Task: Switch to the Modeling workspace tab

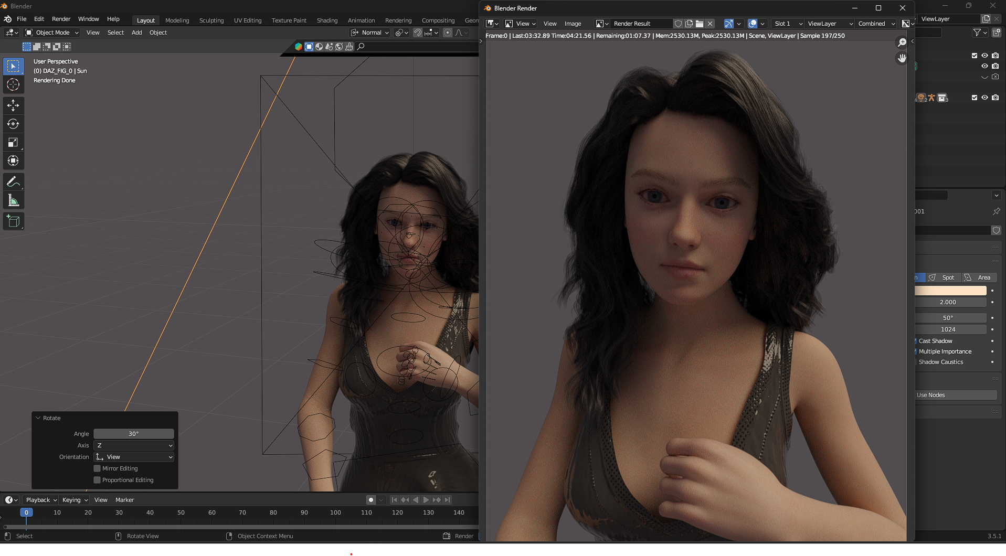Action: pos(177,20)
